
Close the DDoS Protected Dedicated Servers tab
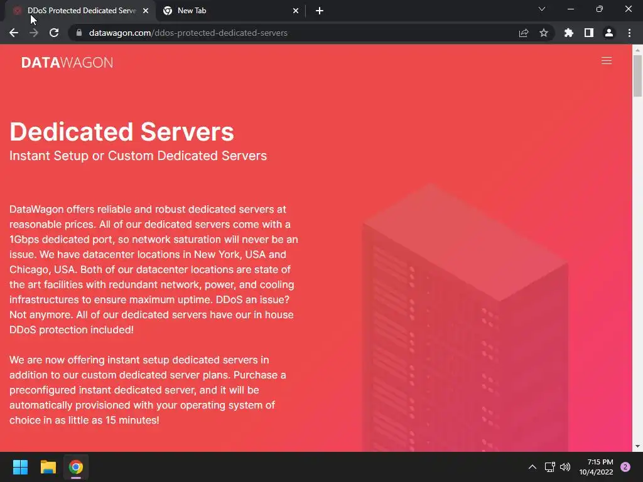click(x=146, y=11)
